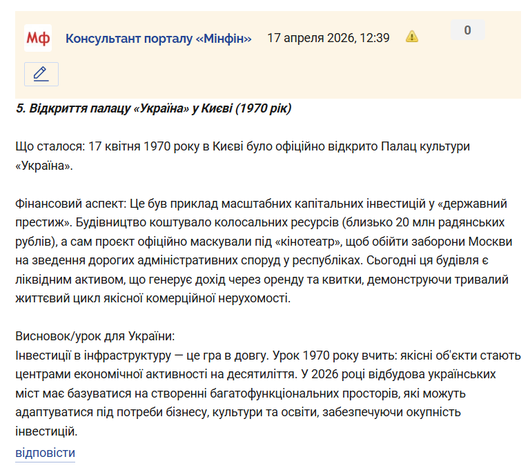Click the pencil edit comment icon
Screen dimensions: 530x468
click(41, 74)
